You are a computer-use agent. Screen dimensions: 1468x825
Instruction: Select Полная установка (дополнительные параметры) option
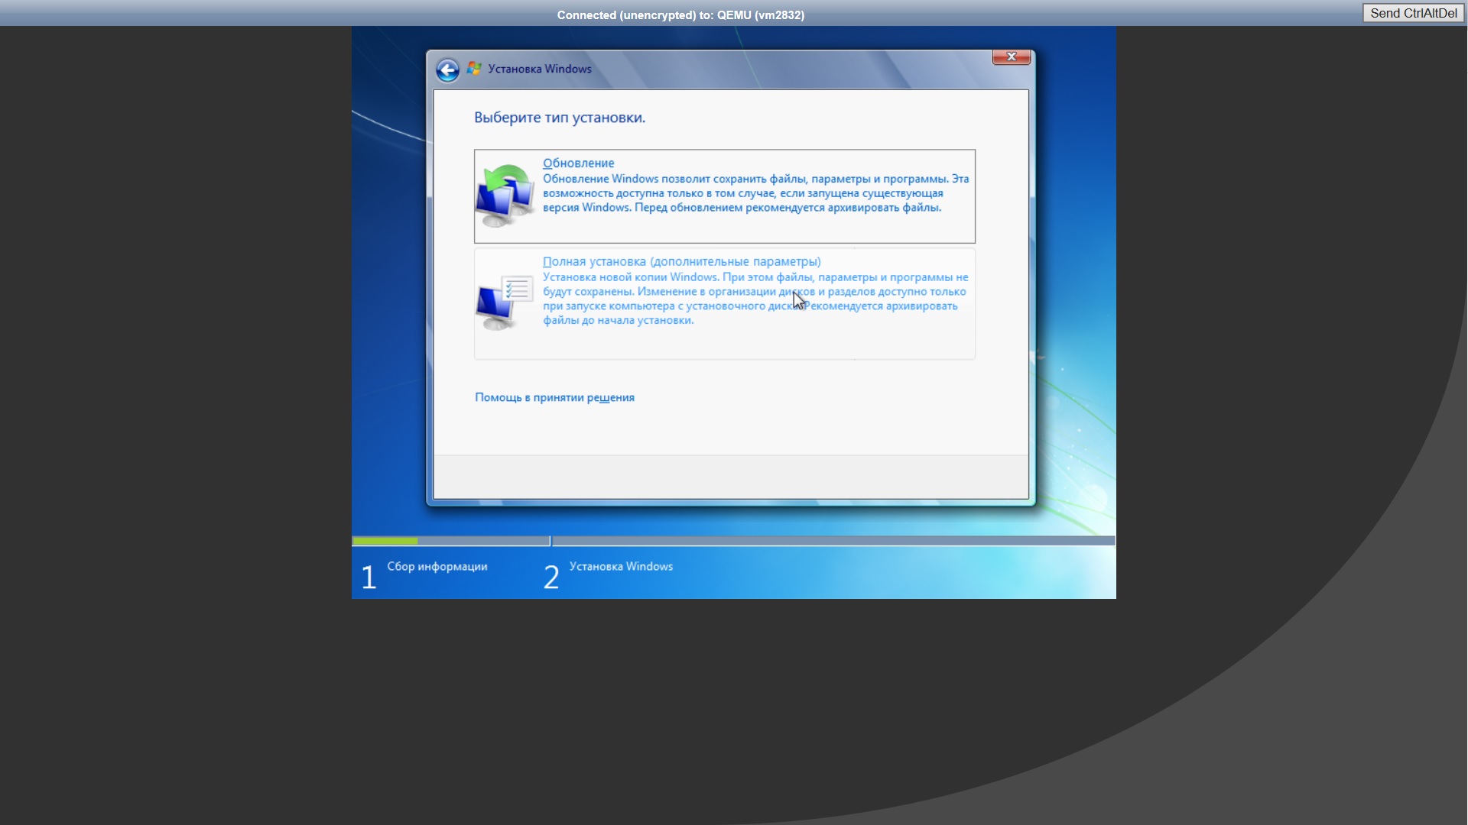tap(724, 303)
